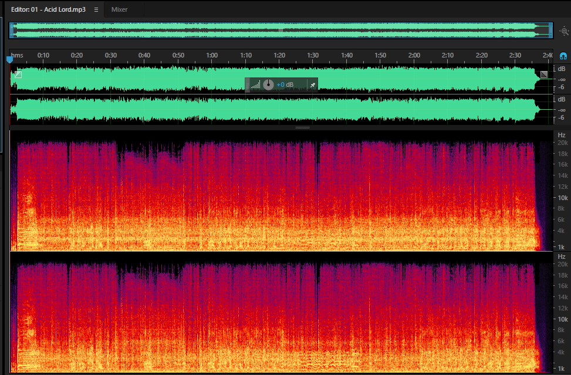Image resolution: width=571 pixels, height=375 pixels.
Task: Click the overview navigator's right edge handle
Action: [x=550, y=30]
